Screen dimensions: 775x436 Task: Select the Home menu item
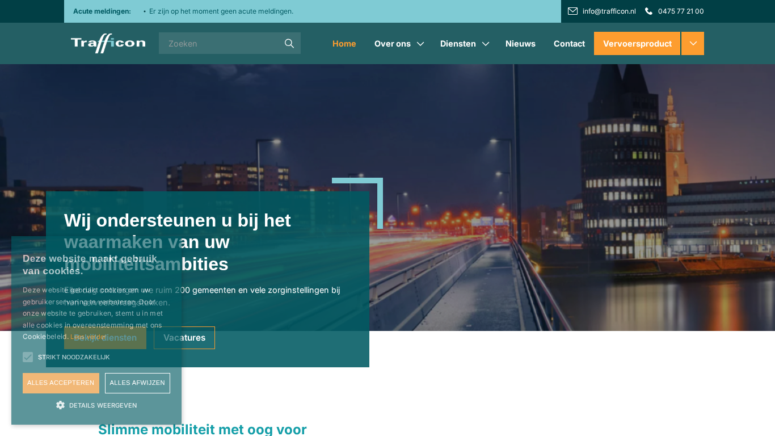(344, 43)
